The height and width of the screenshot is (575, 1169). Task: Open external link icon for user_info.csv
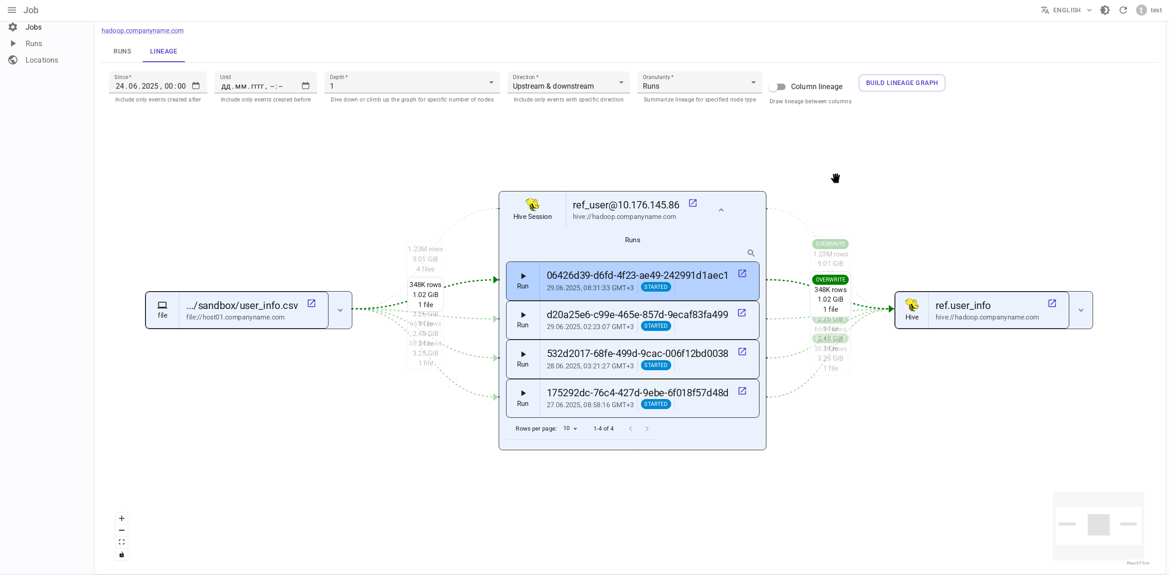(x=312, y=303)
